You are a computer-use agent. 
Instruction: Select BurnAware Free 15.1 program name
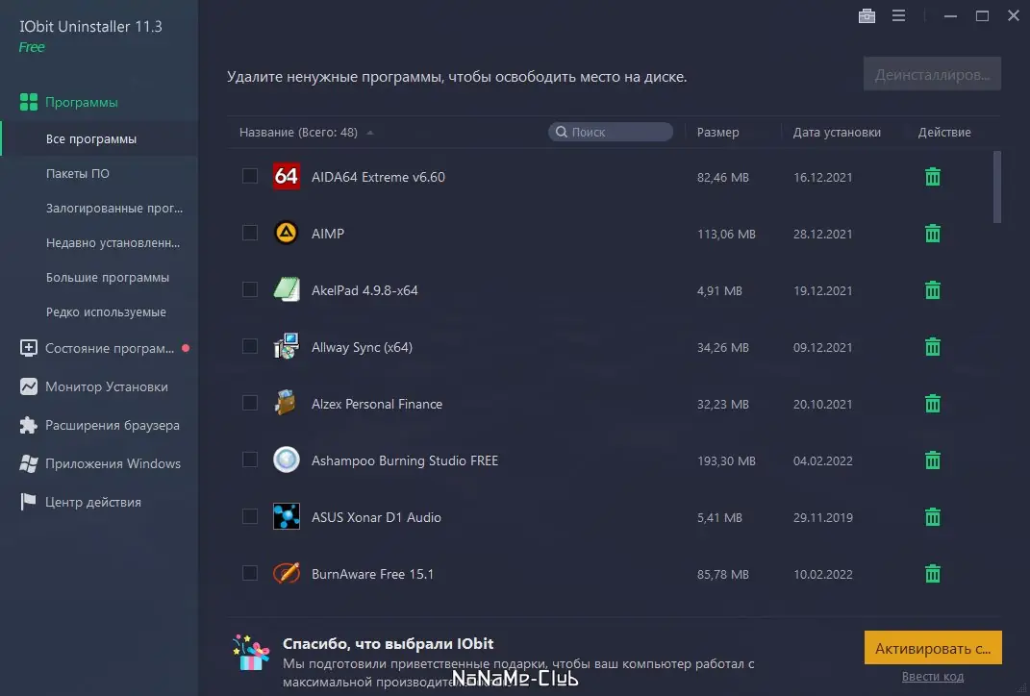click(372, 574)
